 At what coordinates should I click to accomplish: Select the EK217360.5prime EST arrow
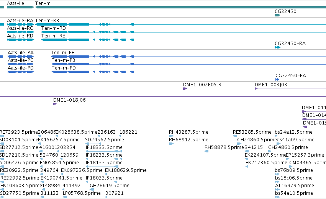click(x=247, y=167)
